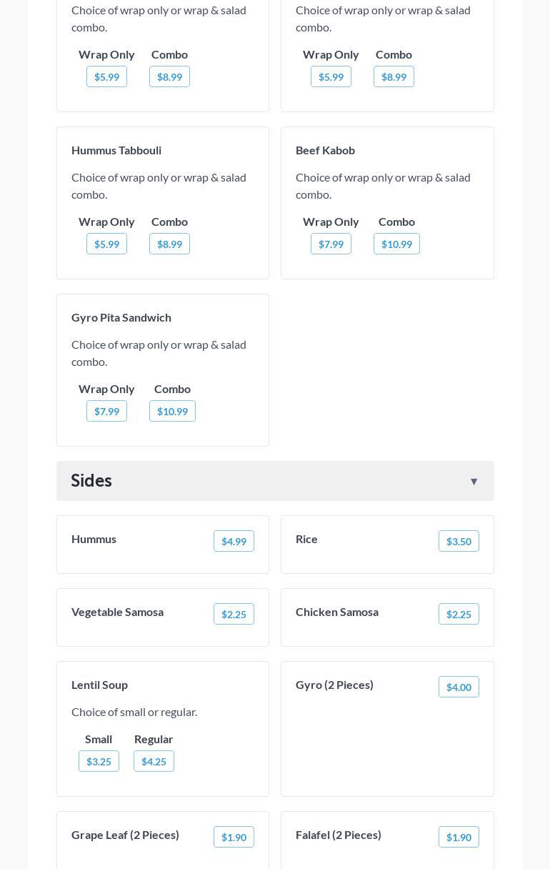Select Gyro Pita Sandwich Wrap Only $7.99
Screen dimensions: 550x869
[x=106, y=411]
